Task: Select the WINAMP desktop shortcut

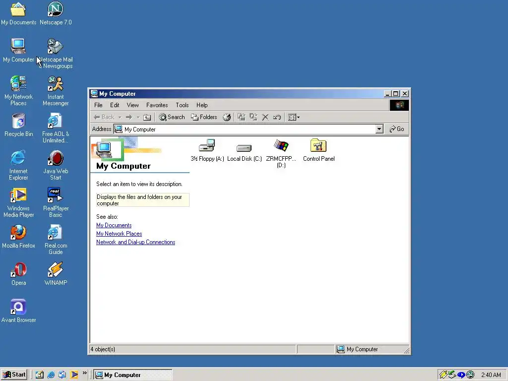Action: [x=56, y=274]
